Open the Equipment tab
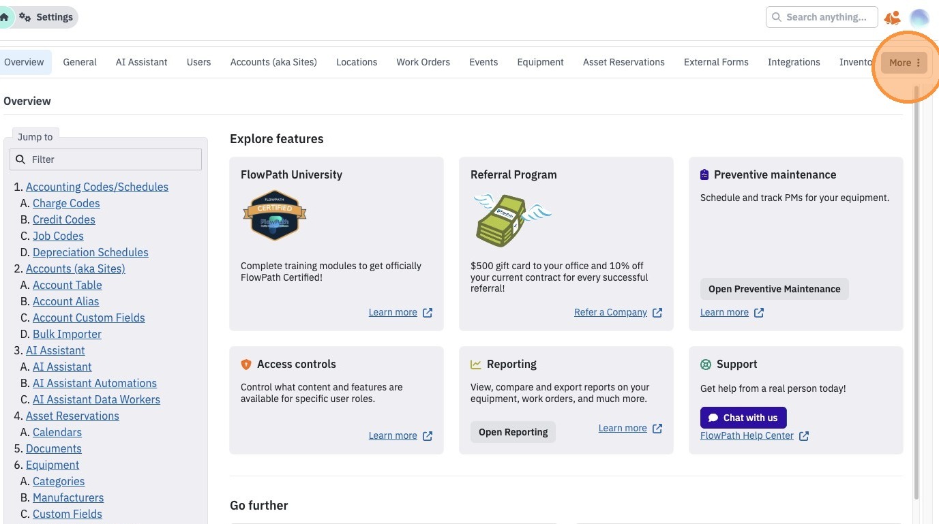This screenshot has width=939, height=524. tap(540, 62)
